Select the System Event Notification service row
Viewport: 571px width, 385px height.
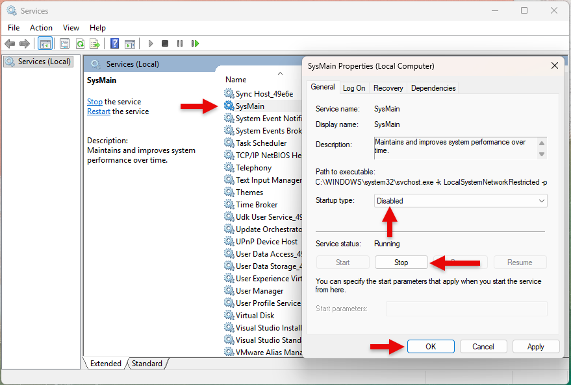(263, 119)
